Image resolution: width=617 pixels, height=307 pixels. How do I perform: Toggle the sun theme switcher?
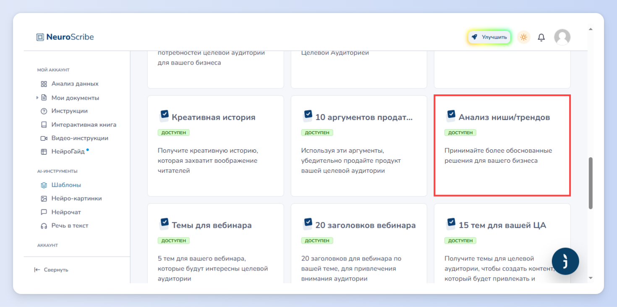(523, 37)
